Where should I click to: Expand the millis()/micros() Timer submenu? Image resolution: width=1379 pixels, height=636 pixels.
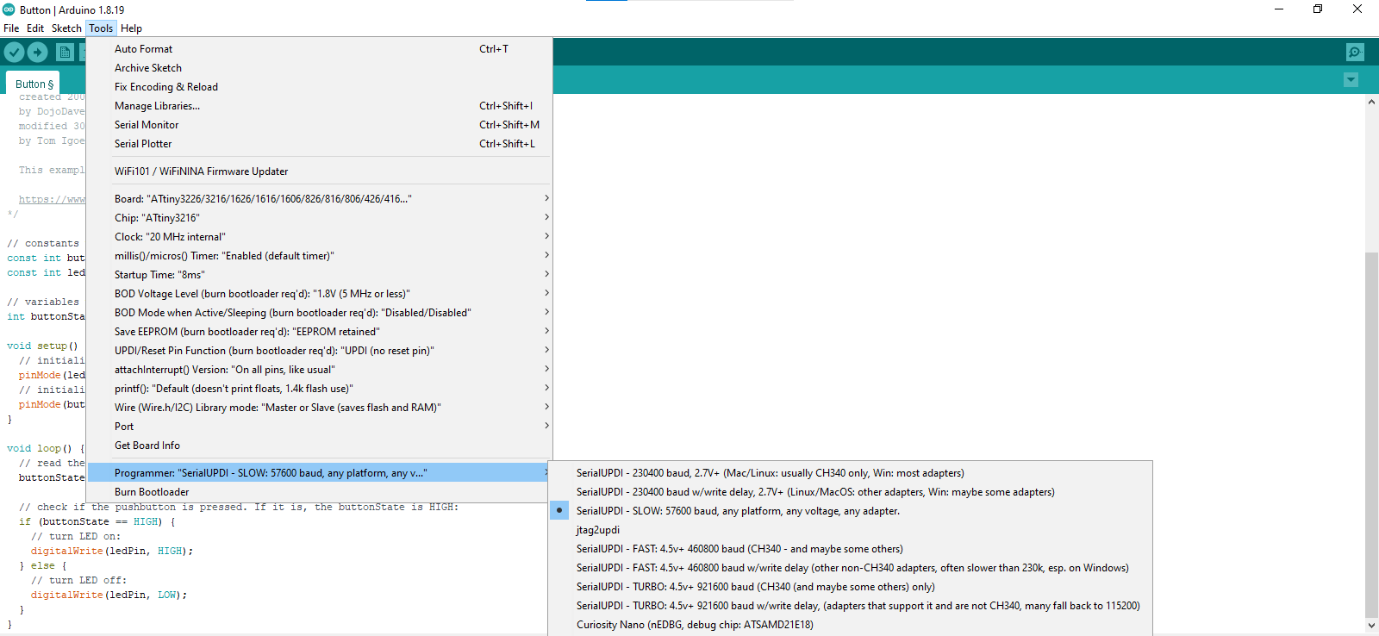(319, 256)
